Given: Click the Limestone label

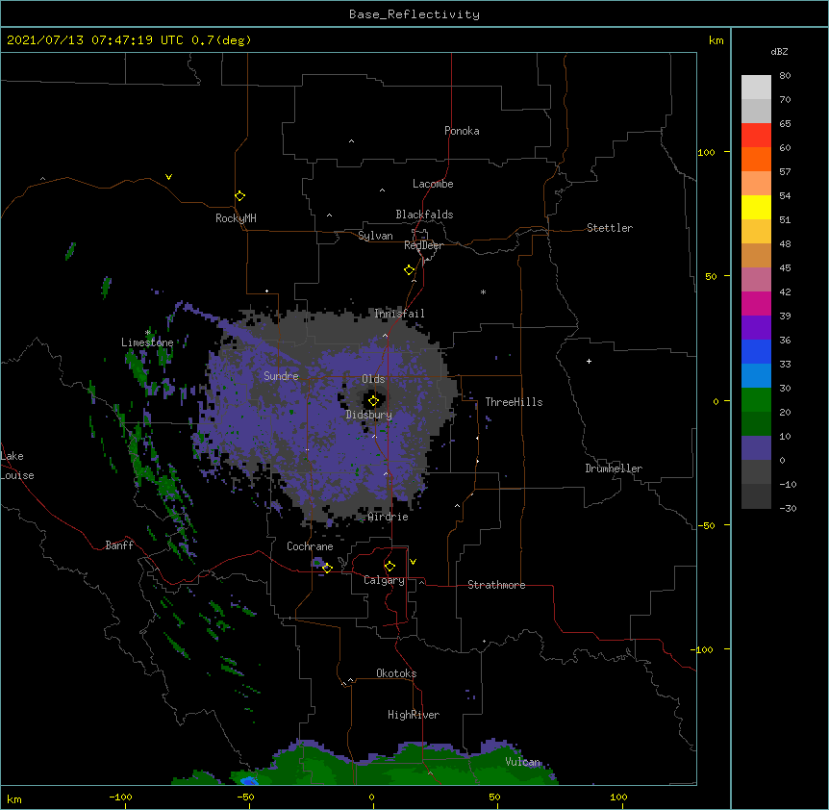Looking at the screenshot, I should coord(147,342).
